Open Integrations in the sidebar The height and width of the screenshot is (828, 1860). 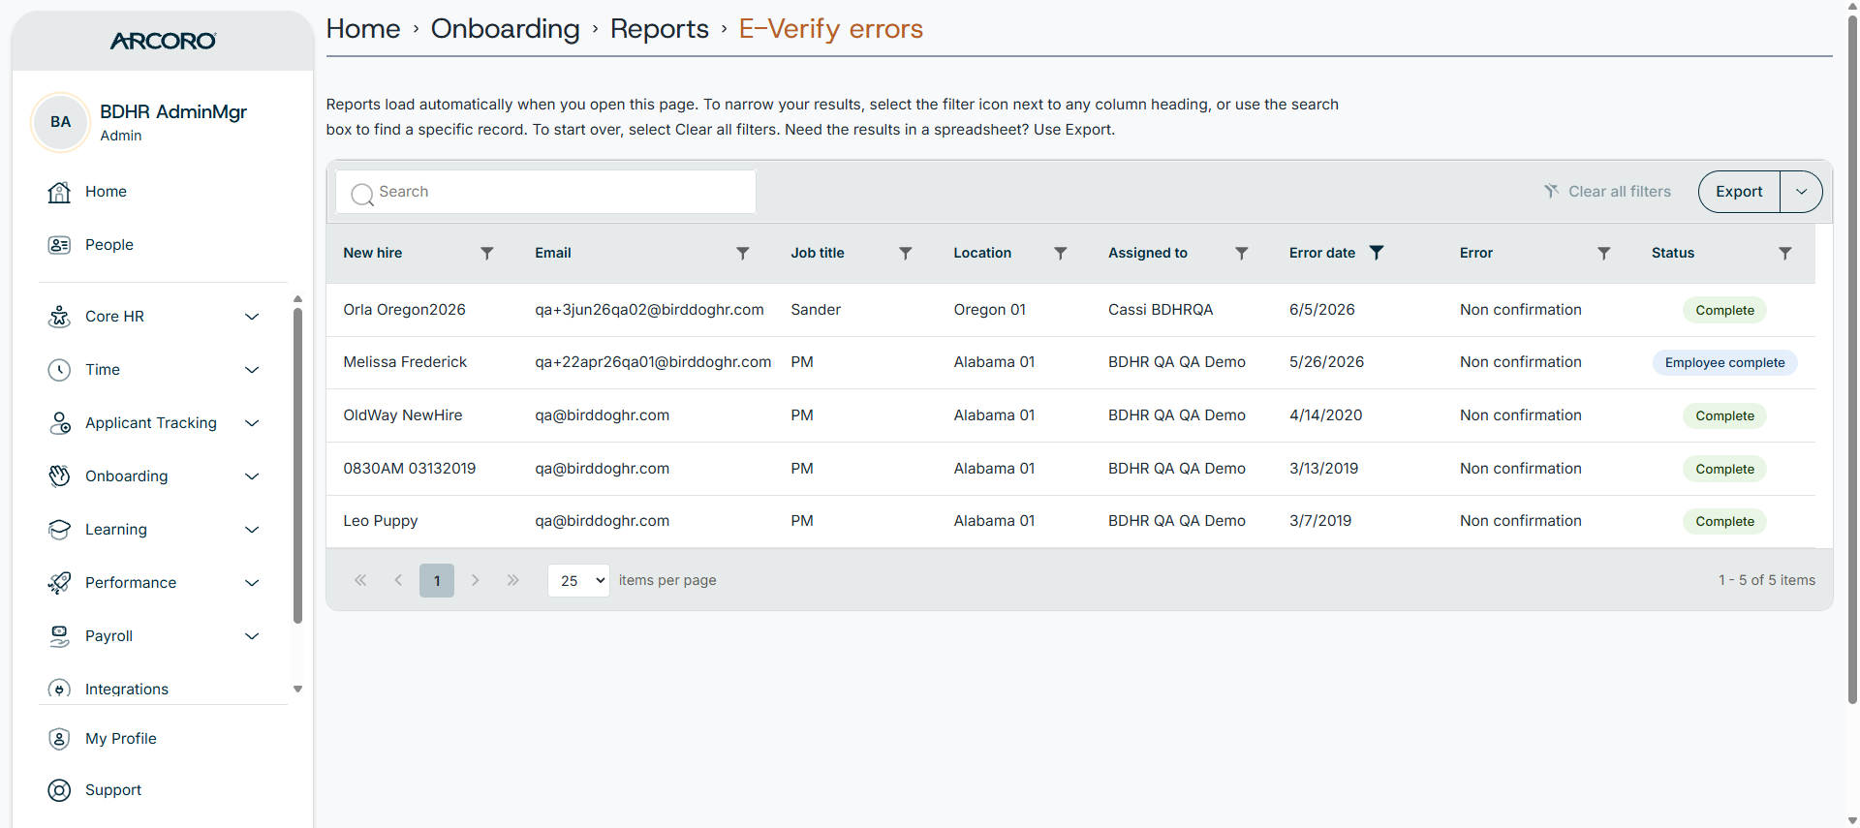click(x=127, y=690)
